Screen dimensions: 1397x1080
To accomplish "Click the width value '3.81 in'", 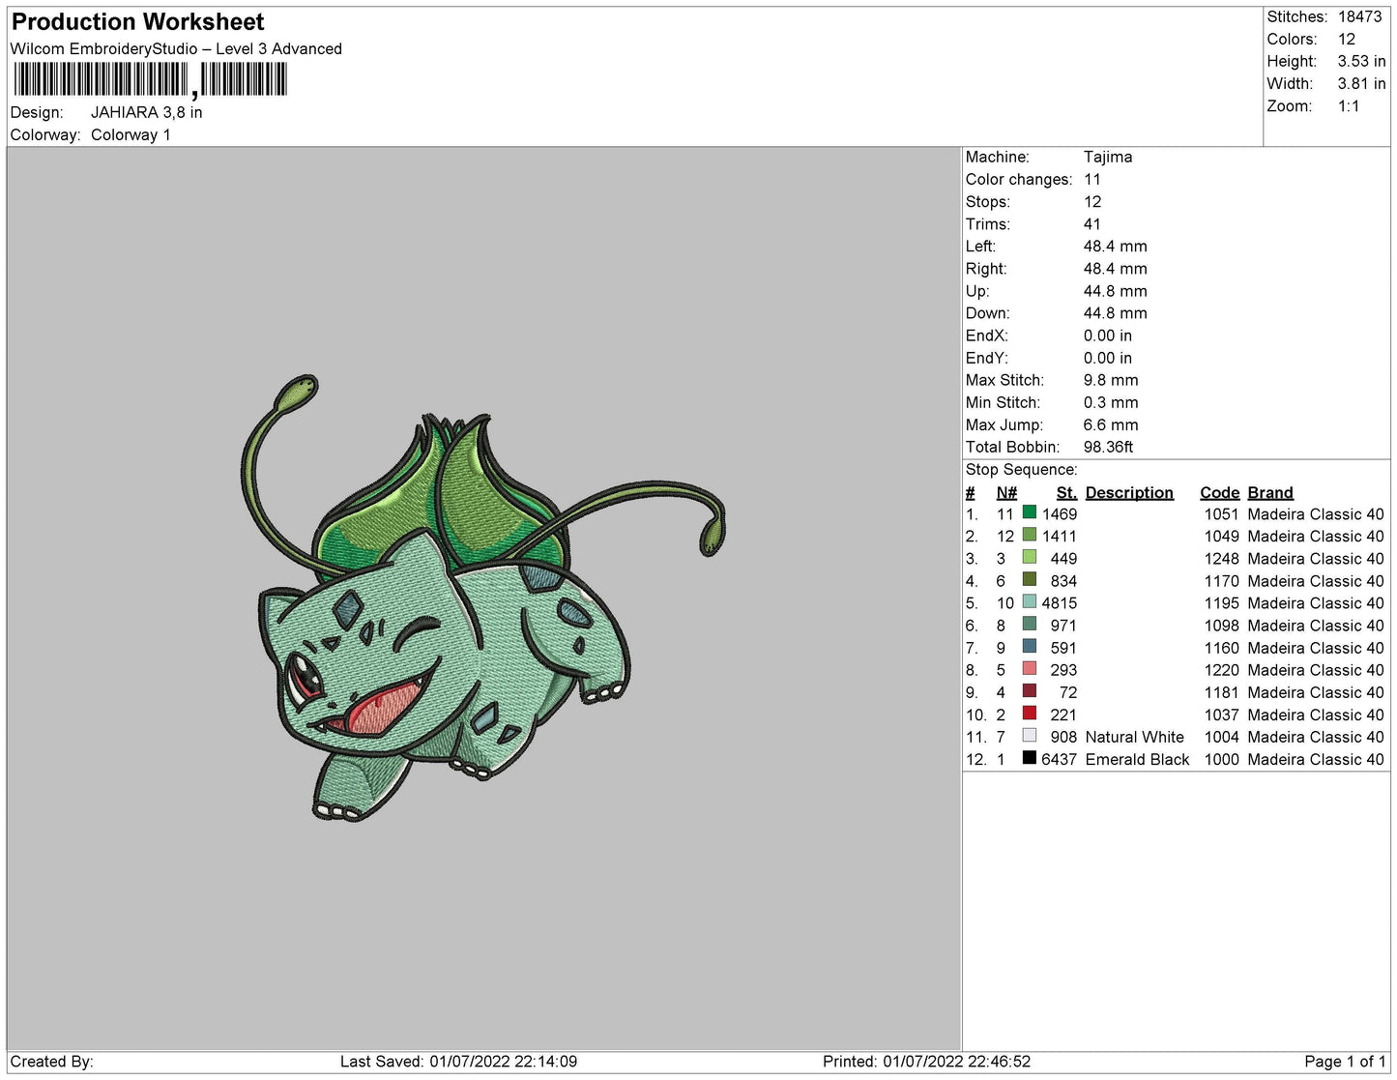I will tap(1362, 83).
